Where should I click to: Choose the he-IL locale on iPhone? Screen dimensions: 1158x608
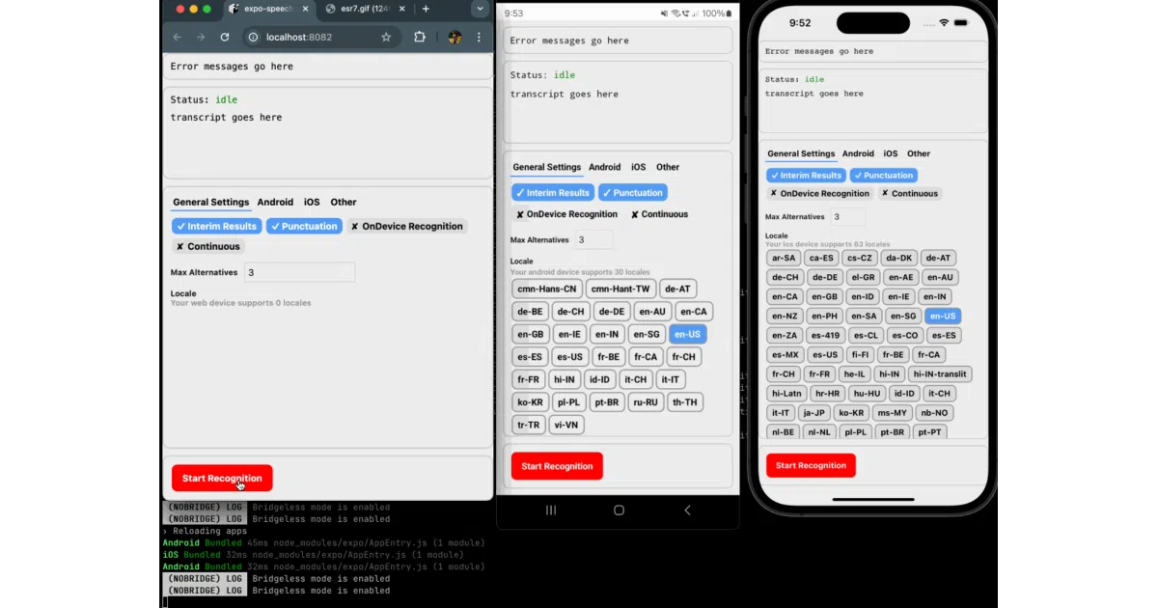[854, 373]
